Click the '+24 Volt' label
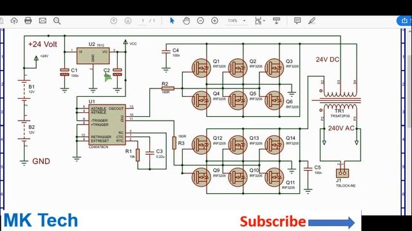 (x=42, y=44)
